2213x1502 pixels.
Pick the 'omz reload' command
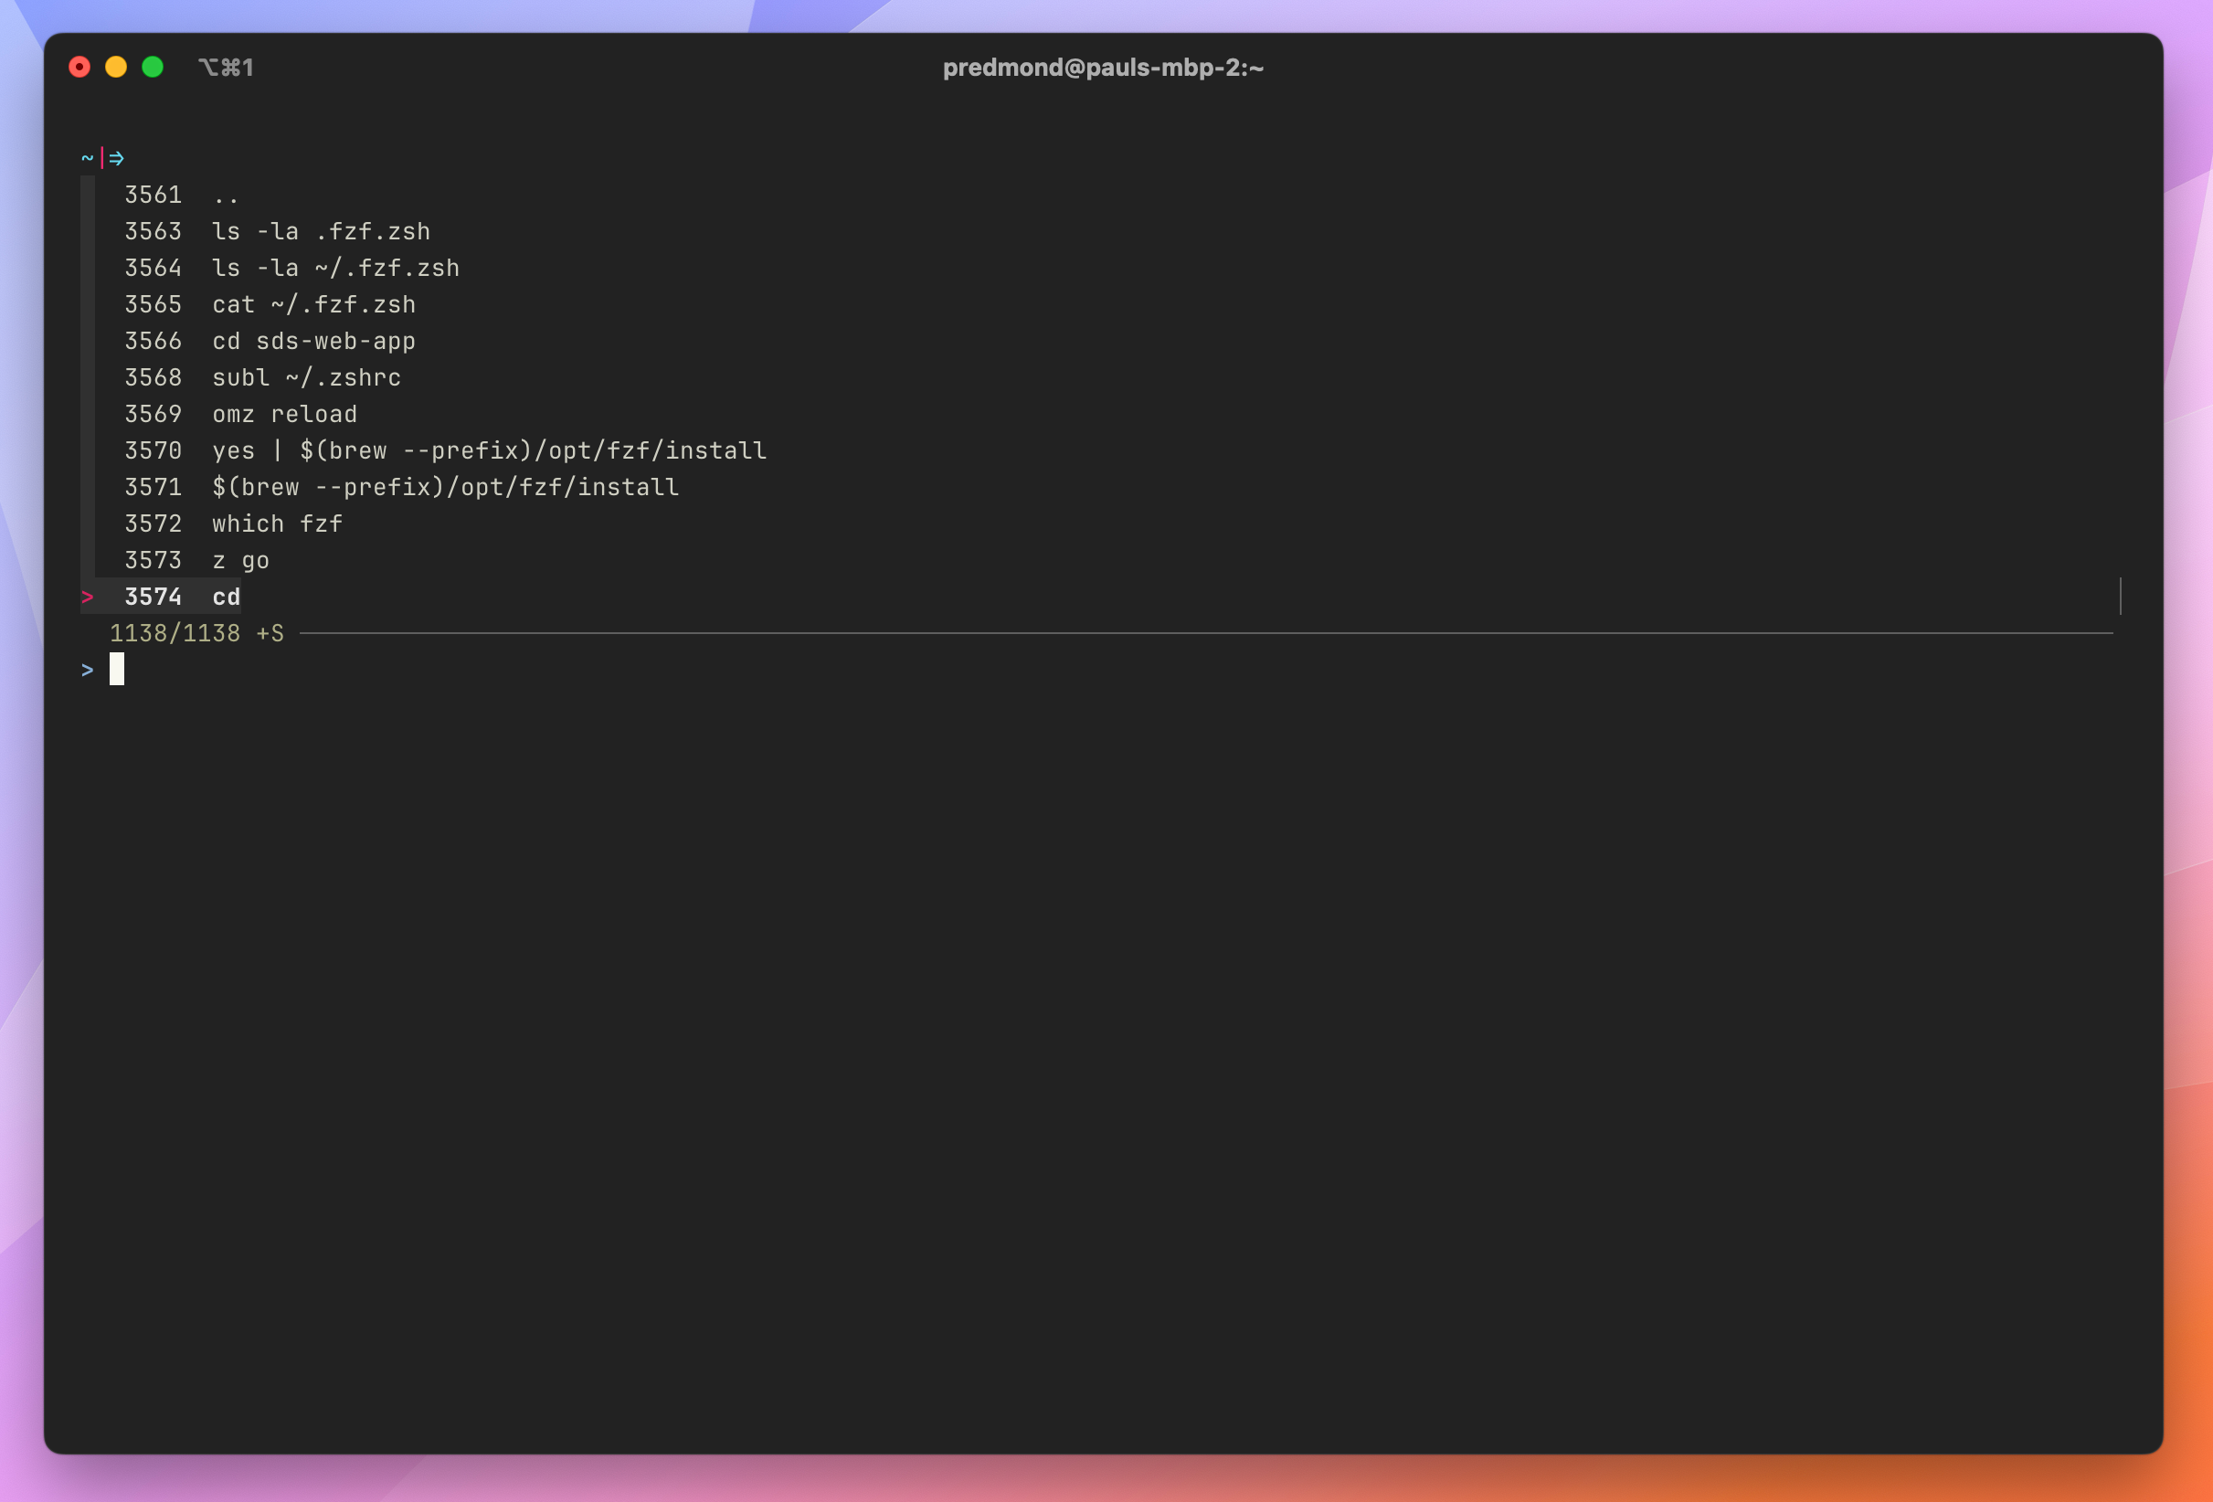click(x=241, y=414)
